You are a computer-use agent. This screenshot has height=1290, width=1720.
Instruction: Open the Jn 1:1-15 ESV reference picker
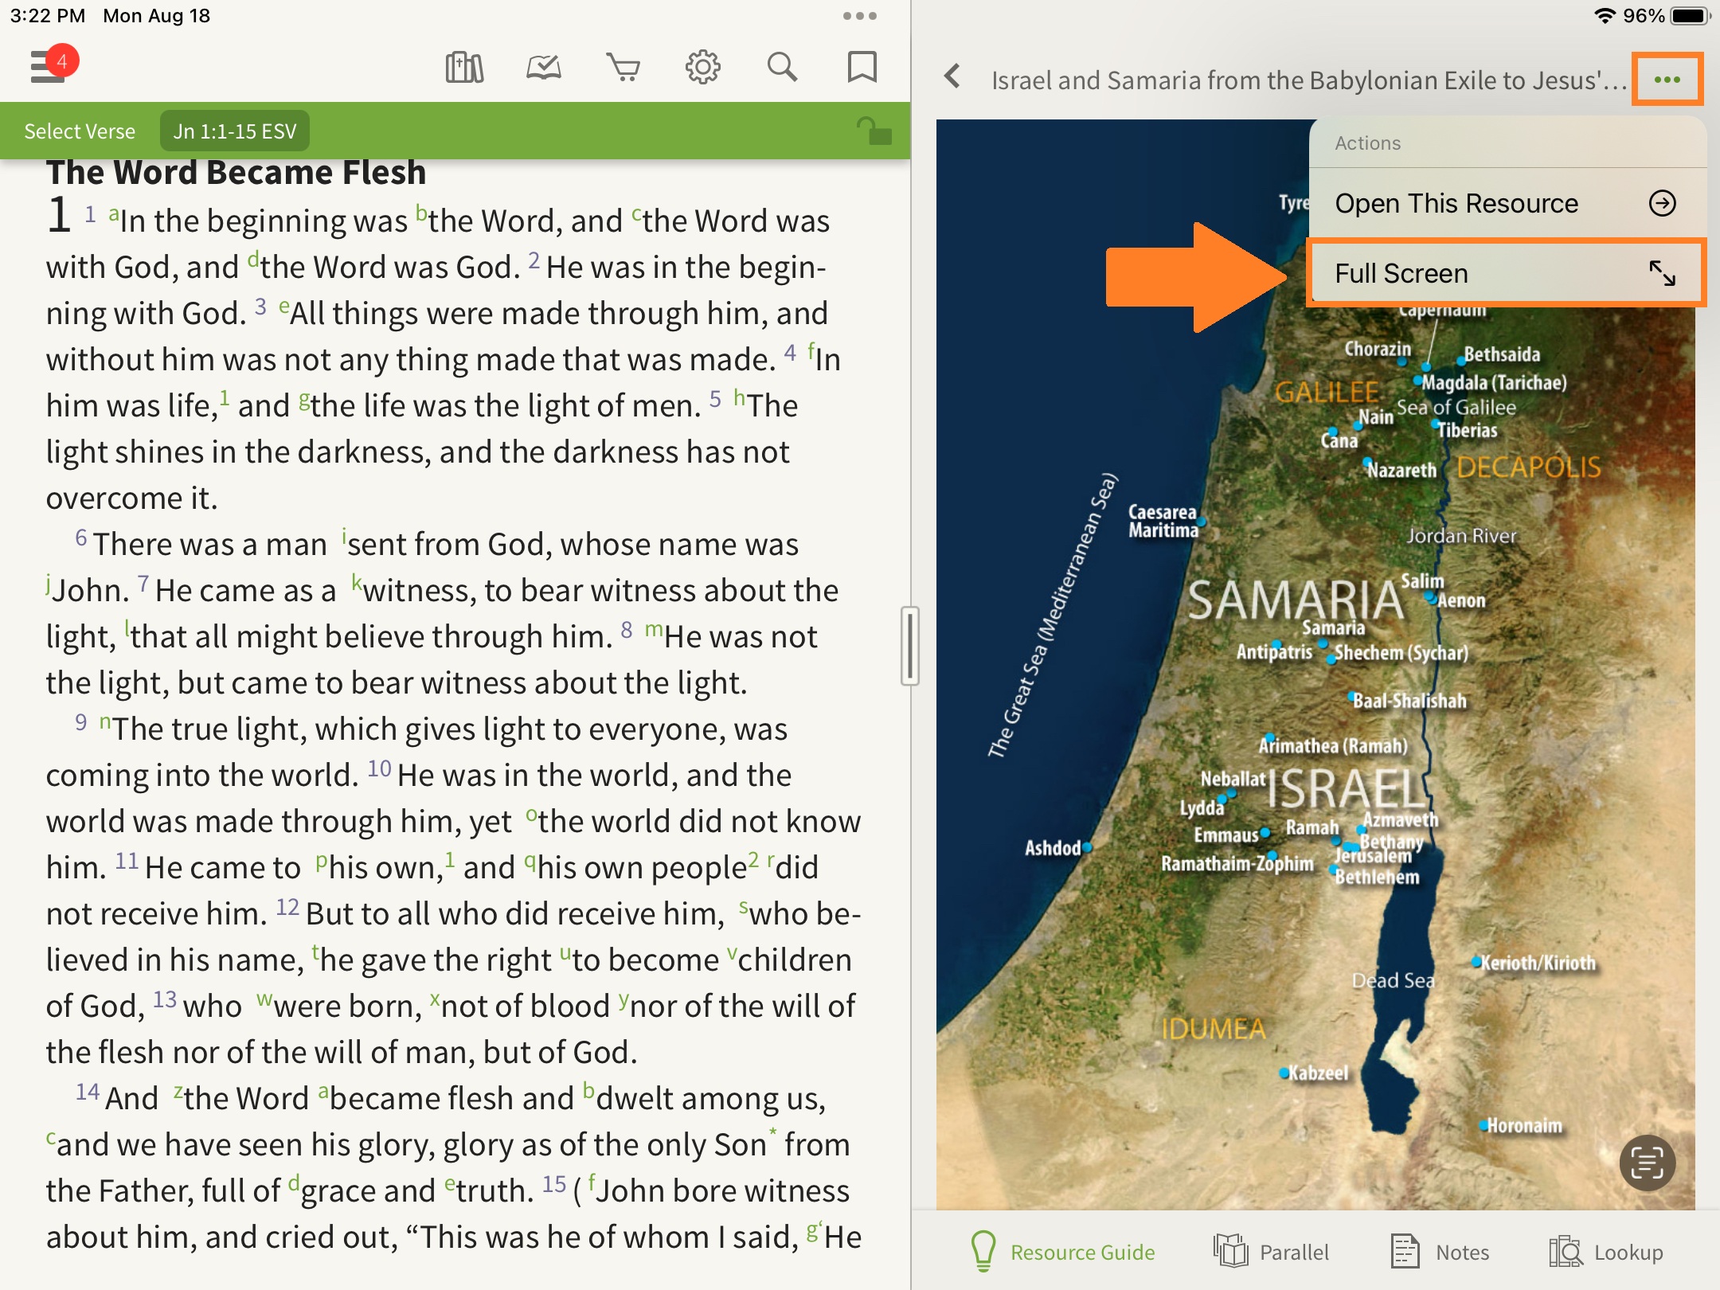tap(235, 131)
